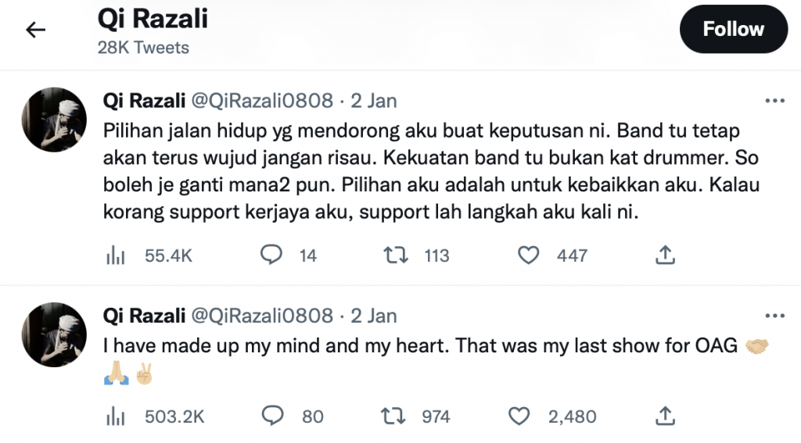
Task: Click the back arrow icon
Action: coord(36,30)
